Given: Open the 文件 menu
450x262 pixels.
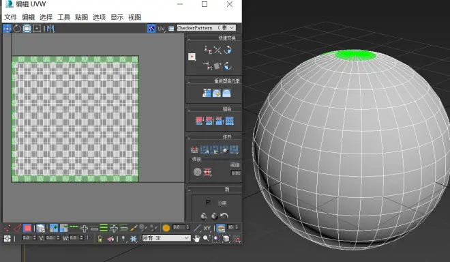Looking at the screenshot, I should pos(11,17).
